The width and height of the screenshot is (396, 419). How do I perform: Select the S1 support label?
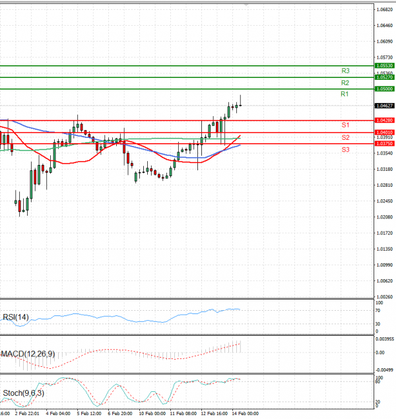pyautogui.click(x=345, y=125)
